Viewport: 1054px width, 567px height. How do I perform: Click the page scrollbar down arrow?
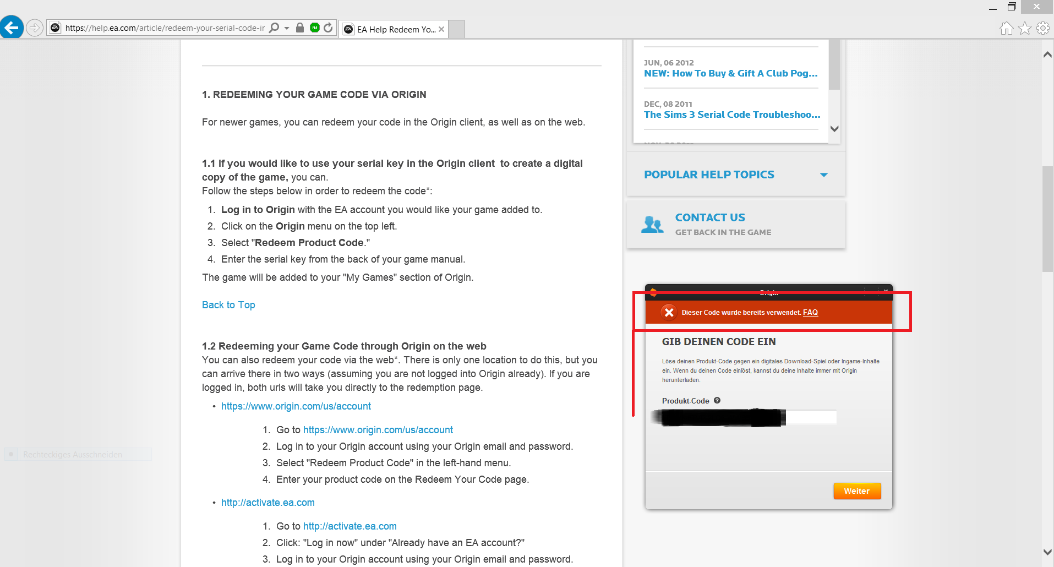pyautogui.click(x=1047, y=552)
